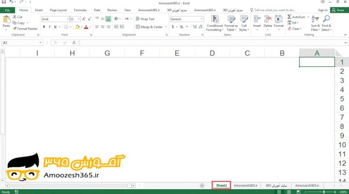Click the Cut scissors command
The image size is (349, 194).
click(x=17, y=17)
